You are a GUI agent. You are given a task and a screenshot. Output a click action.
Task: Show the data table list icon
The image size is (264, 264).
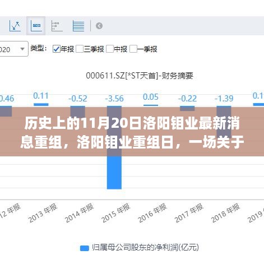point(78,26)
